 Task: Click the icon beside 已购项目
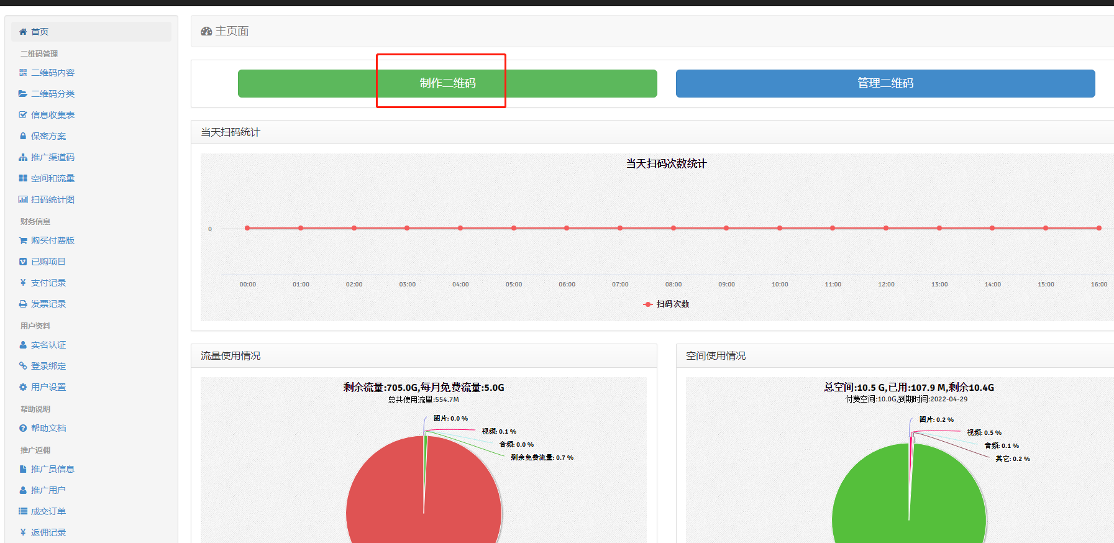[x=23, y=262]
